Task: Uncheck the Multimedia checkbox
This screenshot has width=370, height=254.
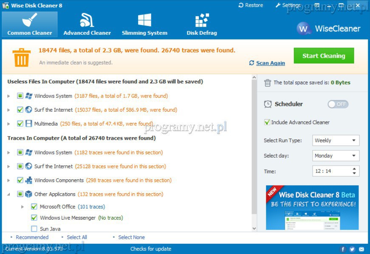Action: click(x=20, y=124)
